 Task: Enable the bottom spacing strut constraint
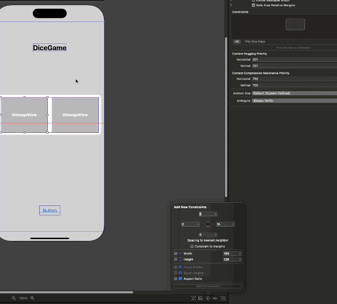[x=208, y=229]
